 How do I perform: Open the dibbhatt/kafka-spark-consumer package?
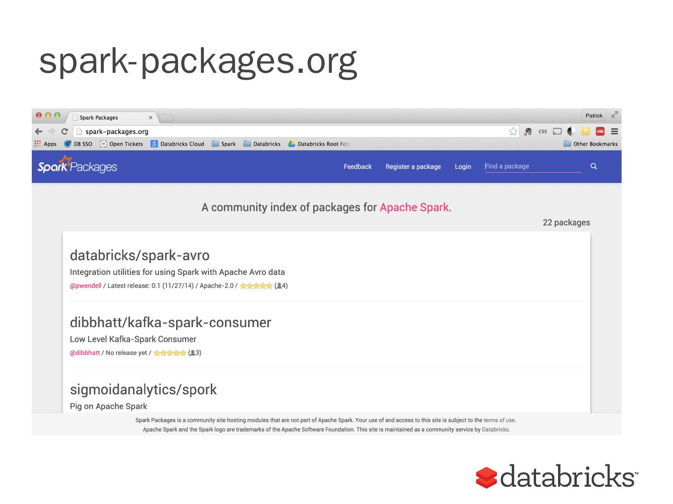pos(171,322)
